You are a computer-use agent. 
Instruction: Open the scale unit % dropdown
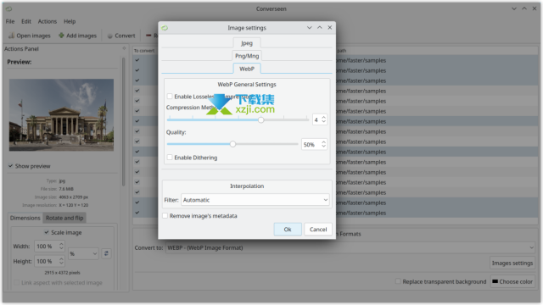point(83,253)
